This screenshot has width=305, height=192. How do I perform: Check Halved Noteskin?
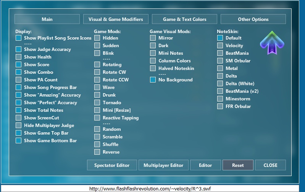[153, 68]
